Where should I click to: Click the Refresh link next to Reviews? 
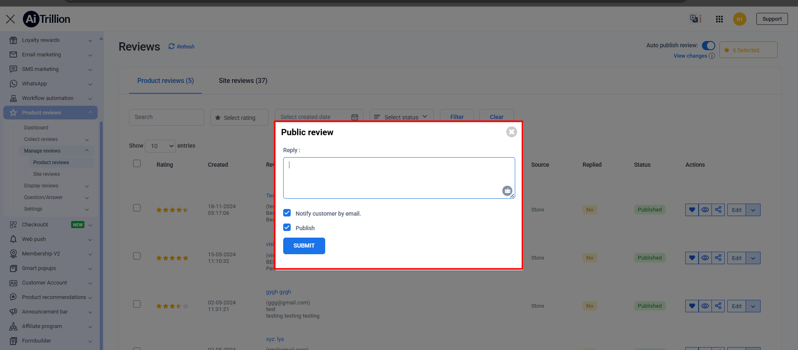click(x=181, y=46)
